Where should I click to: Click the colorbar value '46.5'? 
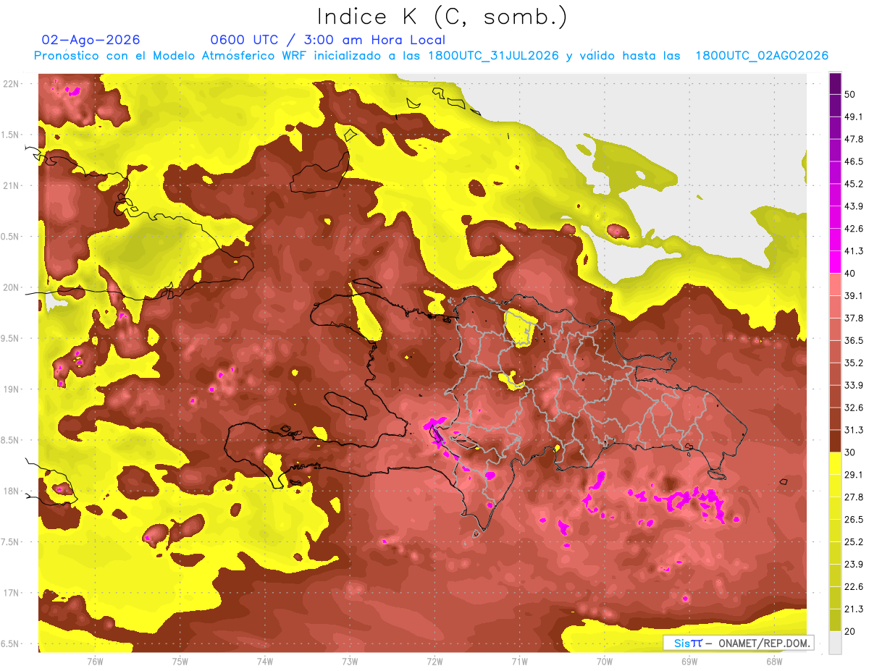click(x=854, y=161)
